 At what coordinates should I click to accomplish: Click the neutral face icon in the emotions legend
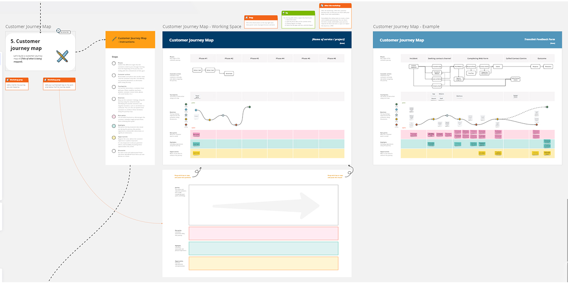[186, 115]
